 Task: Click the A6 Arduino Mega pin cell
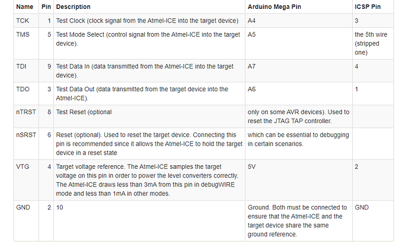click(x=251, y=89)
